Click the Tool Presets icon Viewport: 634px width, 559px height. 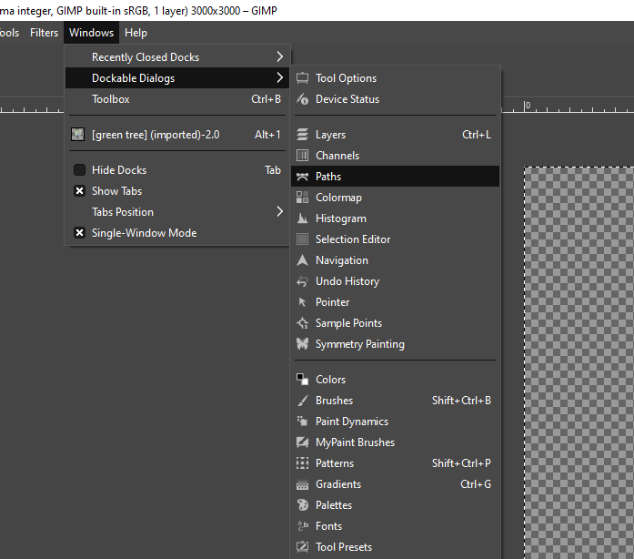tap(302, 547)
